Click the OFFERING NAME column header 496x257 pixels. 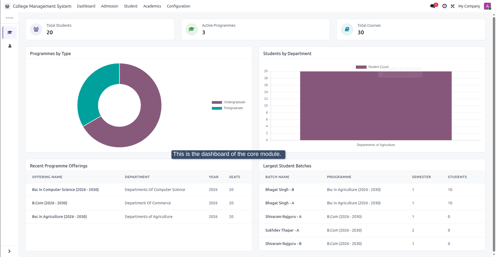(x=47, y=177)
